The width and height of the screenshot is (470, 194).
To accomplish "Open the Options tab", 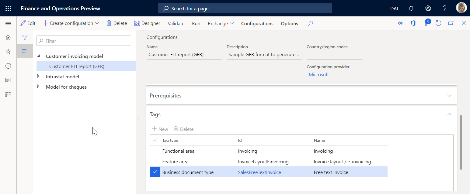I will click(x=289, y=23).
